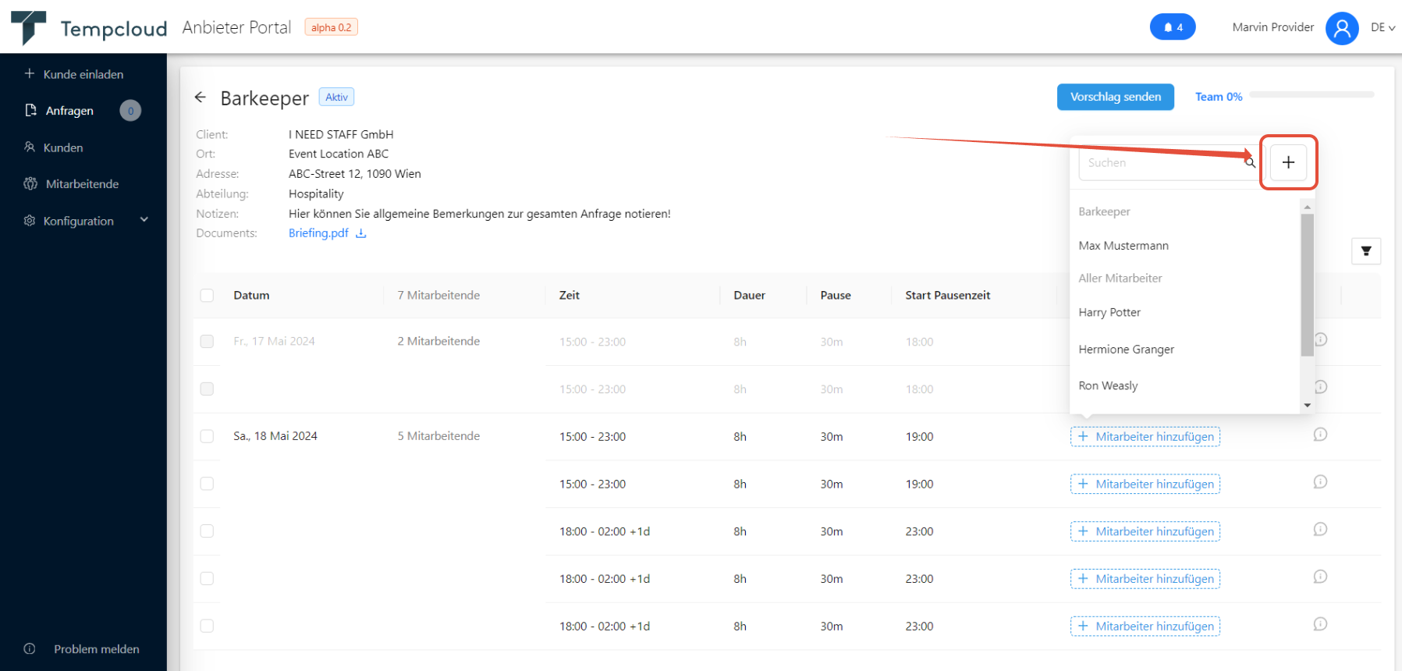
Task: Open the Marvin Provider profile avatar
Action: tap(1342, 28)
